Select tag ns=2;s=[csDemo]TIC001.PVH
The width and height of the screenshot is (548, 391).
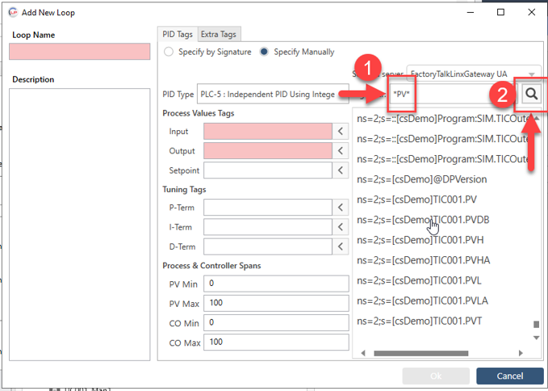[x=420, y=240]
